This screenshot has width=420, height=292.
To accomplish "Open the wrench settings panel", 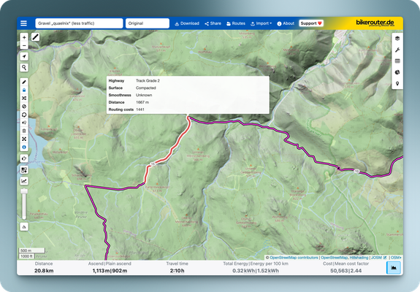I will tap(397, 50).
